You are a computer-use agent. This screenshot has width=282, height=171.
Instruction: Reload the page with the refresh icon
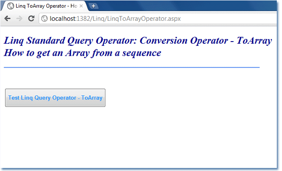pos(31,18)
